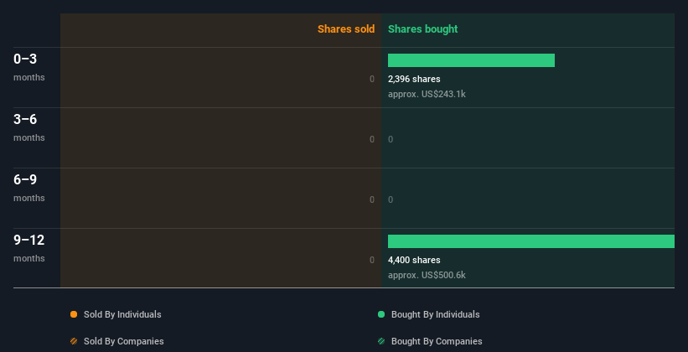Click the approx. US$500.6k value
688x352 pixels.
pyautogui.click(x=427, y=275)
